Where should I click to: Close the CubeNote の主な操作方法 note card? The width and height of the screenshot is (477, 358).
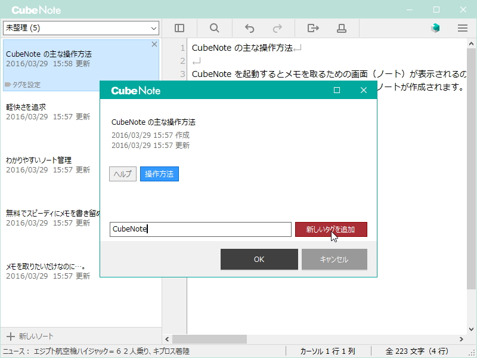pyautogui.click(x=154, y=44)
